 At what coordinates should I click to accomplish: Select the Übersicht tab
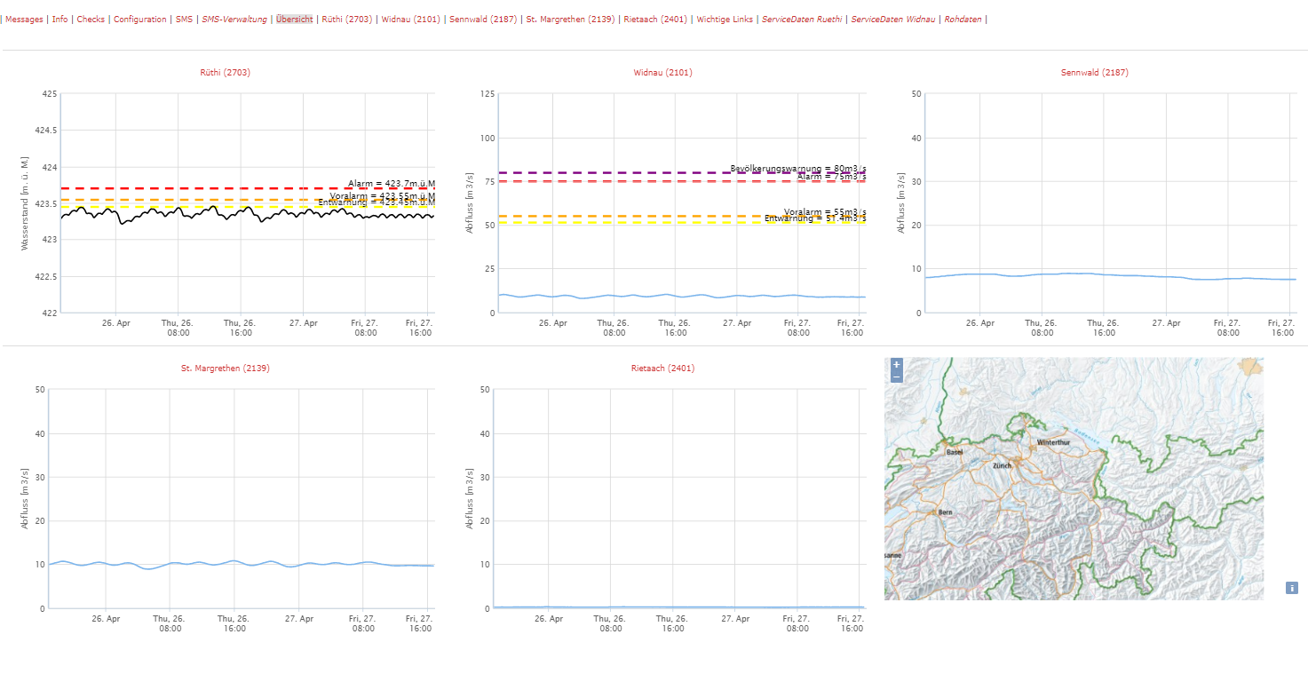(x=295, y=20)
